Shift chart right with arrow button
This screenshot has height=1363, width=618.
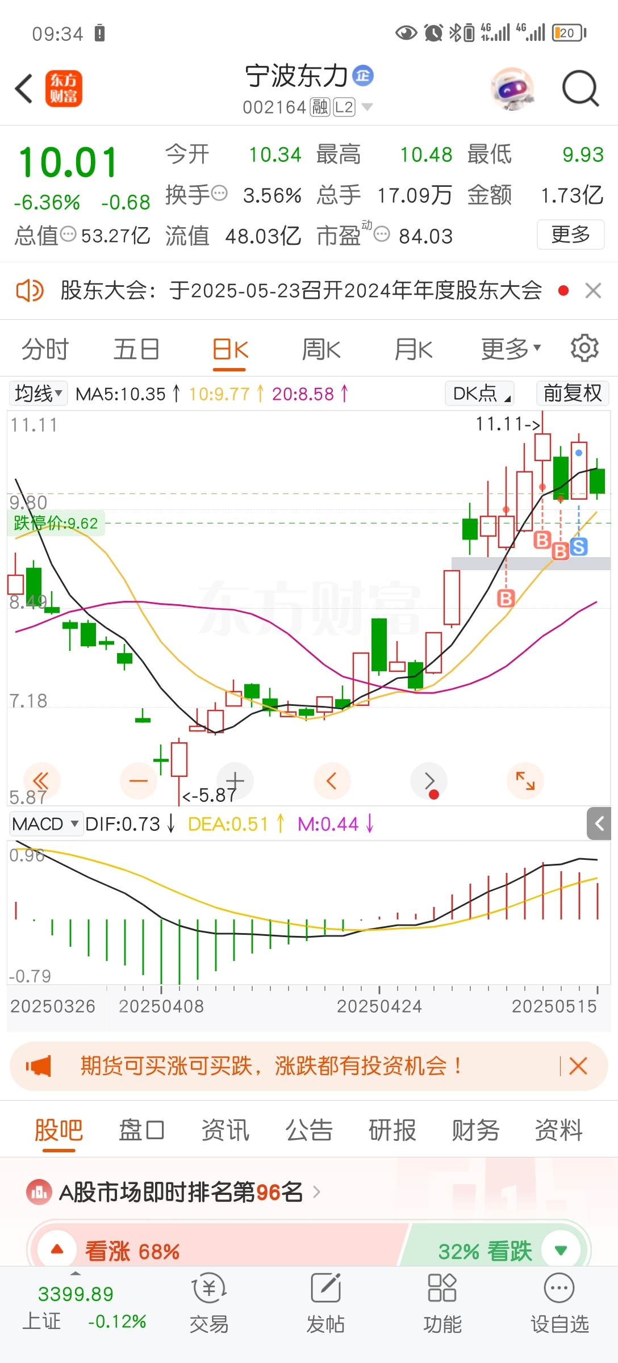(x=429, y=781)
